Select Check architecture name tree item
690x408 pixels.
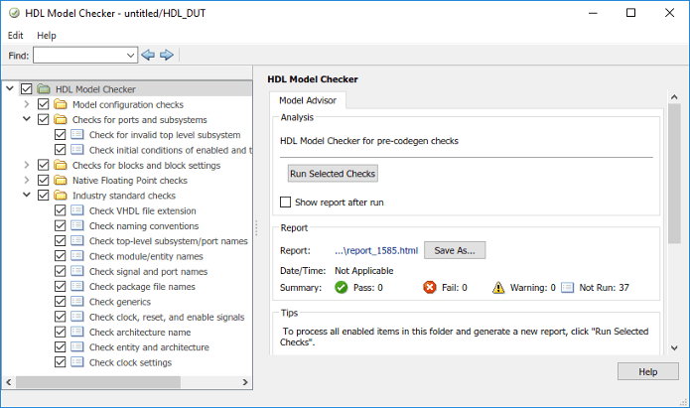(140, 333)
